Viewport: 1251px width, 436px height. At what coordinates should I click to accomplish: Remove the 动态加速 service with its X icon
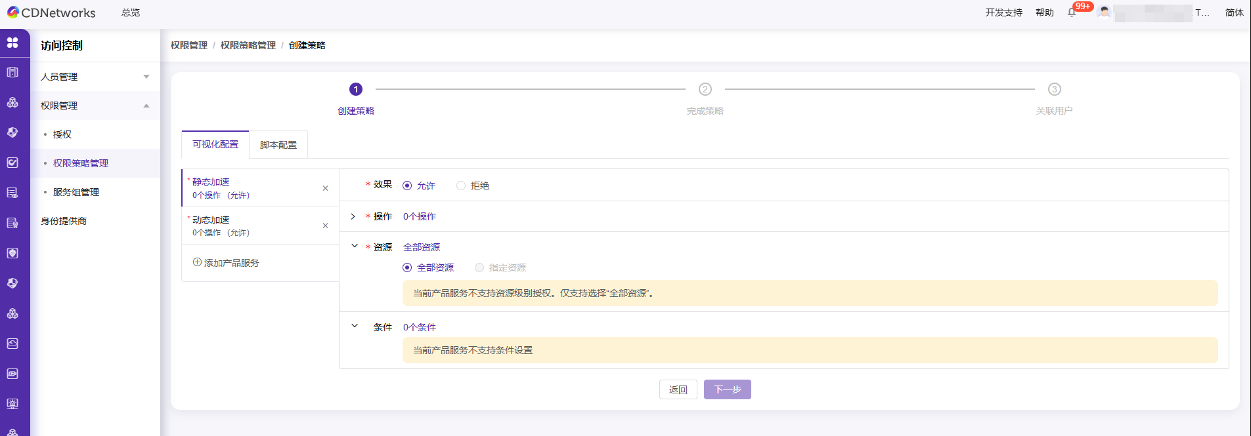[325, 226]
